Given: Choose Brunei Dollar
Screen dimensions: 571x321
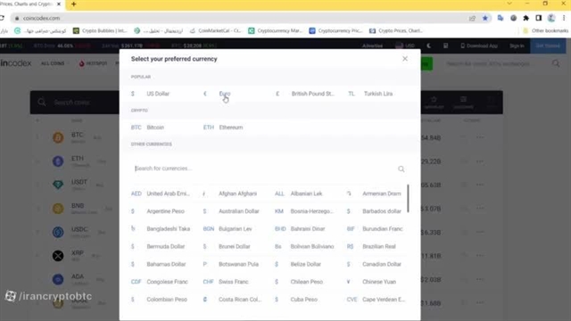Looking at the screenshot, I should [x=234, y=246].
